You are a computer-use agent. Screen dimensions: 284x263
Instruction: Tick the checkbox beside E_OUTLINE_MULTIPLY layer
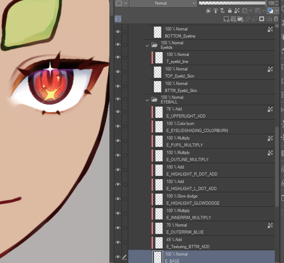(125, 155)
